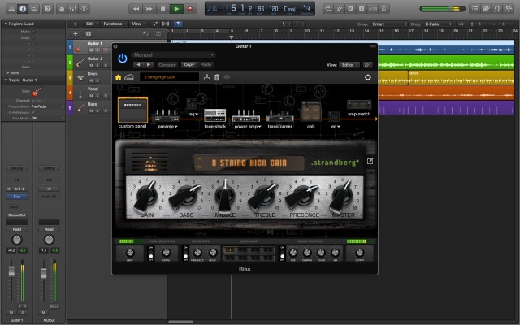Go to the next plugin preset arrow
The image size is (520, 325).
[x=149, y=65]
